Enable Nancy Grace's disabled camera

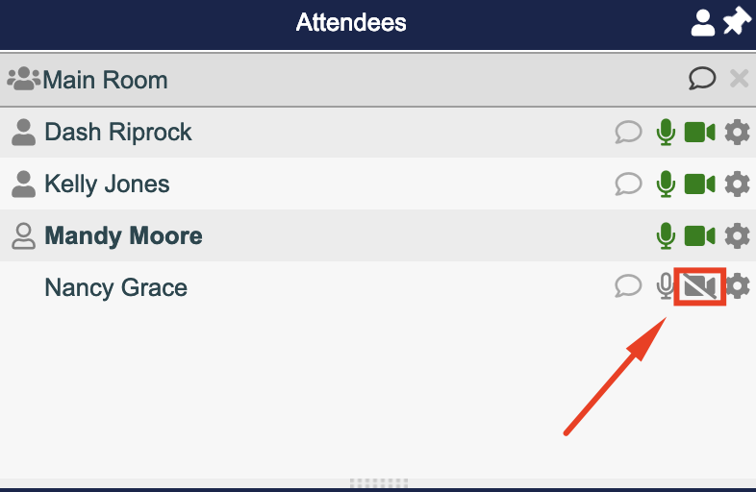(x=699, y=286)
